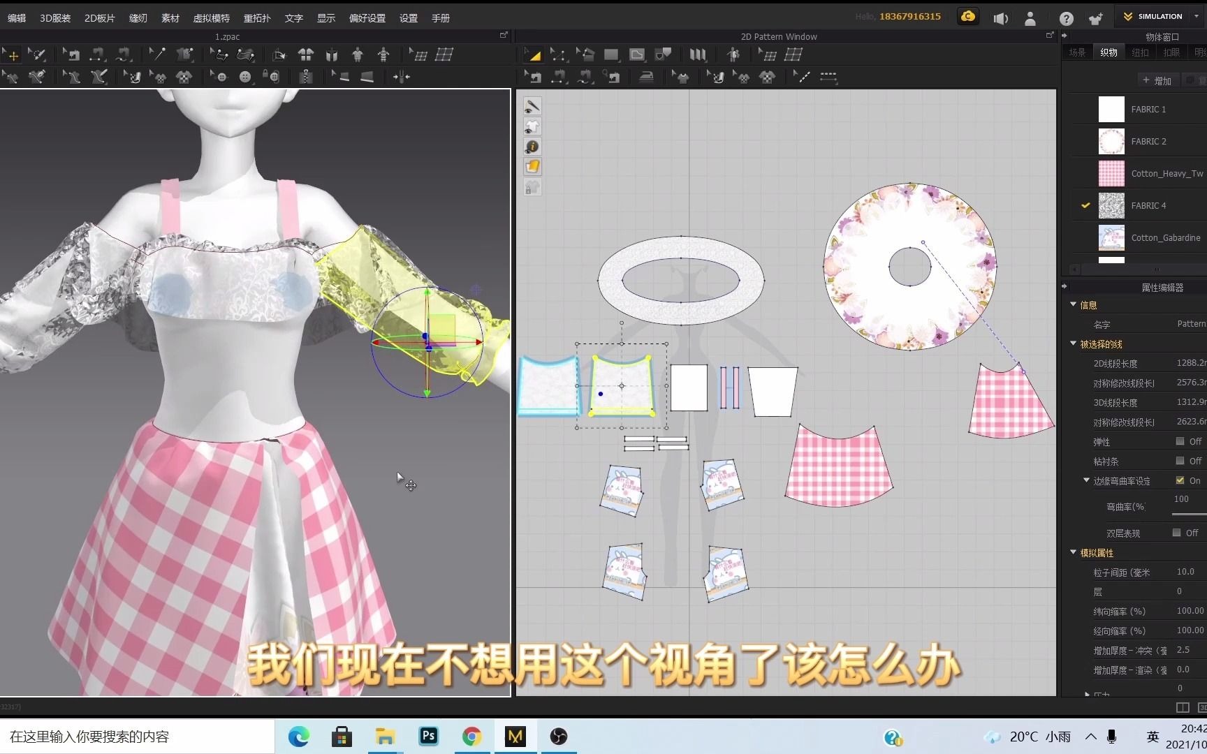This screenshot has width=1207, height=754.
Task: Click the iron (steam) tool icon
Action: click(x=646, y=77)
